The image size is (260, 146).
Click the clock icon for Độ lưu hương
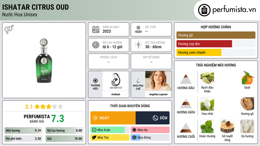click(x=96, y=45)
